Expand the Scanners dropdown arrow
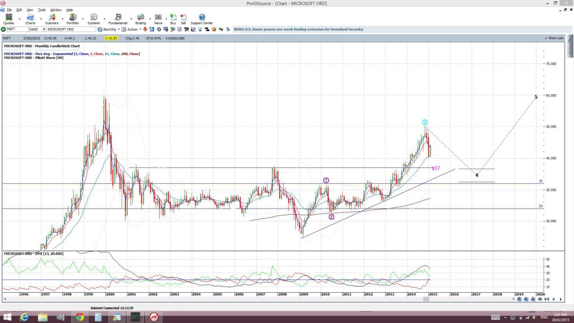Screen dimensions: 574x323 (62, 19)
